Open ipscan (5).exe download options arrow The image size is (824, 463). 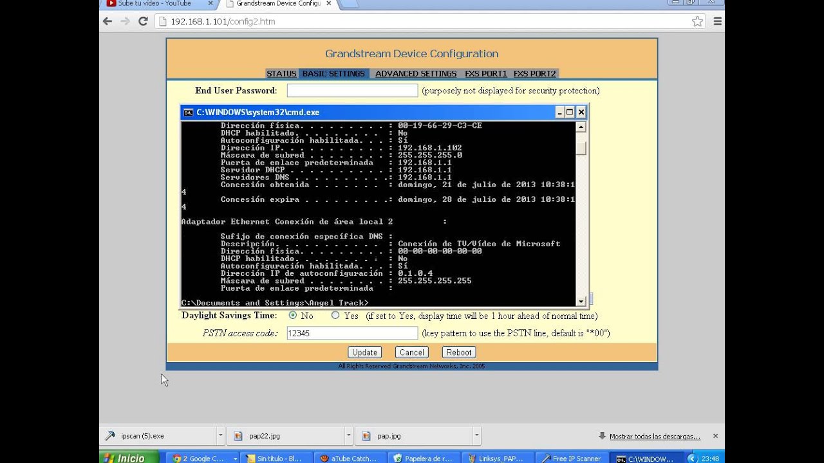click(221, 436)
